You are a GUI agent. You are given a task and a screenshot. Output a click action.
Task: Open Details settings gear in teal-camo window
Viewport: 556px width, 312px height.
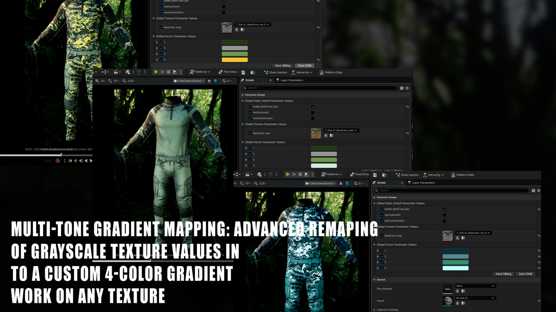pyautogui.click(x=538, y=190)
